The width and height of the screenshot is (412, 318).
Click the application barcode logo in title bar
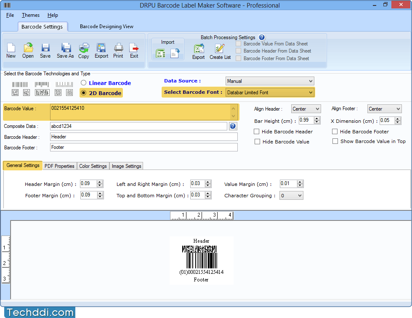pos(7,5)
